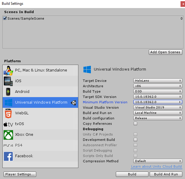Click the PC, Mac & Linux Standalone platform icon
The width and height of the screenshot is (185, 179).
pyautogui.click(x=8, y=70)
